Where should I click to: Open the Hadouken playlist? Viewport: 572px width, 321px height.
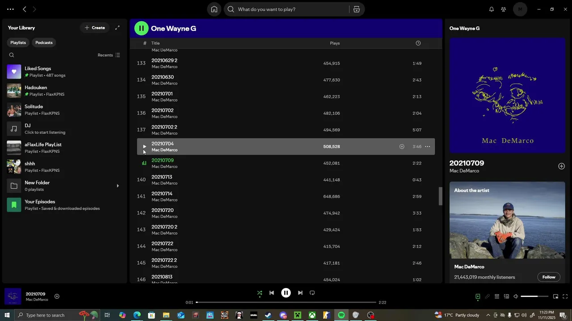65,91
